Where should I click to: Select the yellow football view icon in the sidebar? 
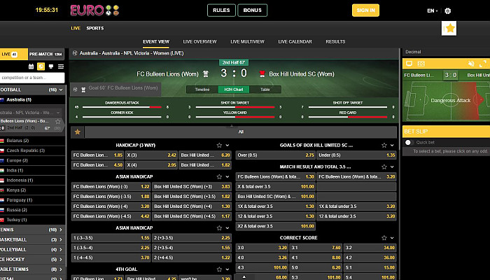41,66
